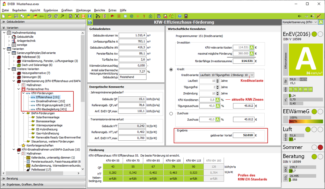The image size is (325, 189).
Task: Click the Laufzeit stepper arrows
Action: (x=218, y=81)
